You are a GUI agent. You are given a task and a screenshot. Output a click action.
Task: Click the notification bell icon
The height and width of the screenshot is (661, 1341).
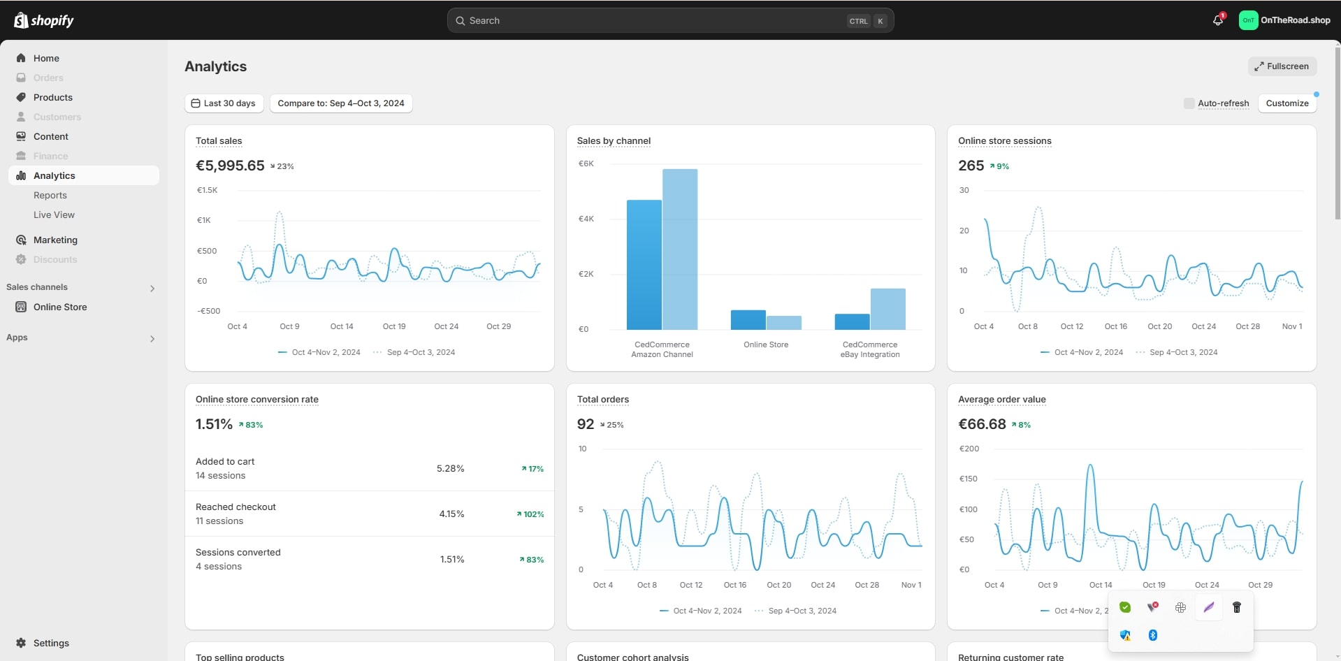(1218, 20)
